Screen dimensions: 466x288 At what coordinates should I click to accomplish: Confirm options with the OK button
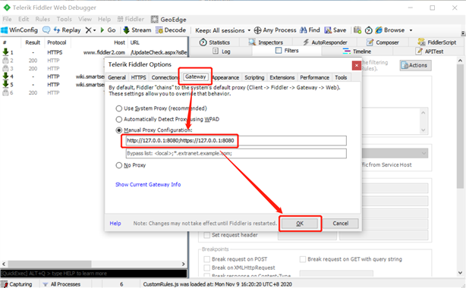300,224
